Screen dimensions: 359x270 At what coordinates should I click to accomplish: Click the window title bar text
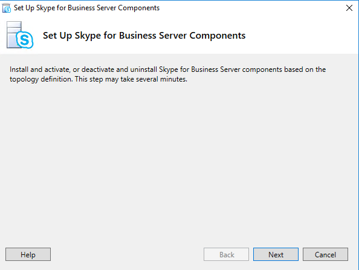point(86,8)
